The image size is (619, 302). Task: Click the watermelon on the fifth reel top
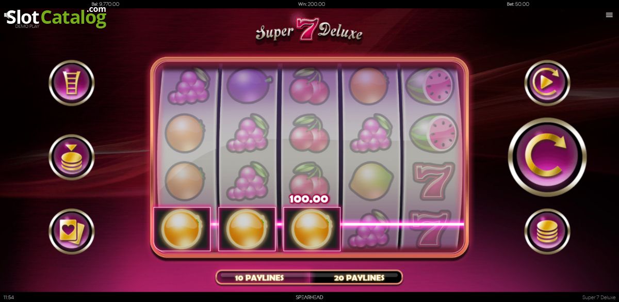pos(431,85)
